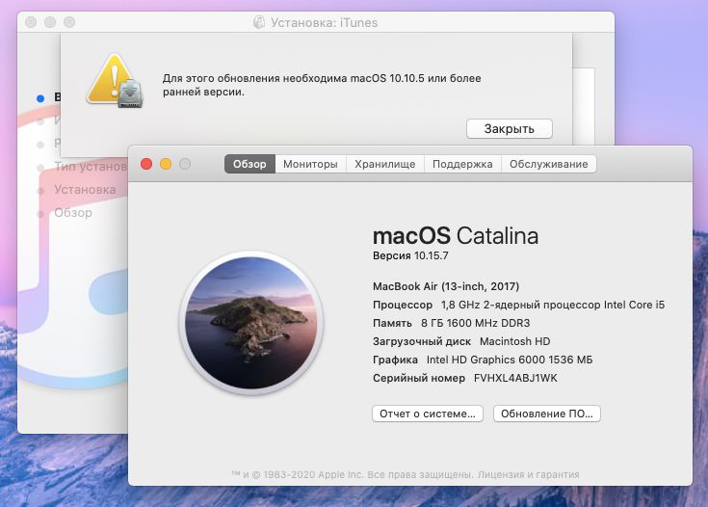Click the macOS Catalina island image
Screen dimensions: 708x507
pyautogui.click(x=251, y=323)
